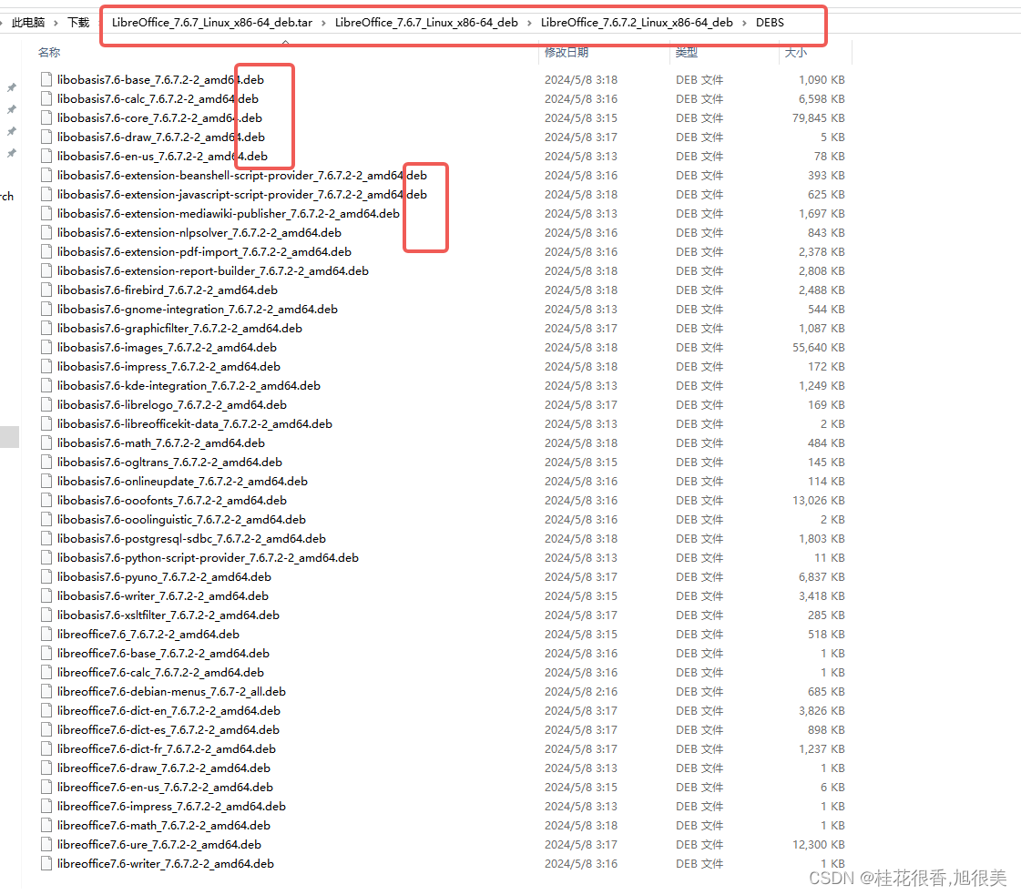Viewport: 1021px width, 895px height.
Task: Click the file icon of libobasis7.6-base_7.6.7.2-2_amd64.deb
Action: (46, 79)
